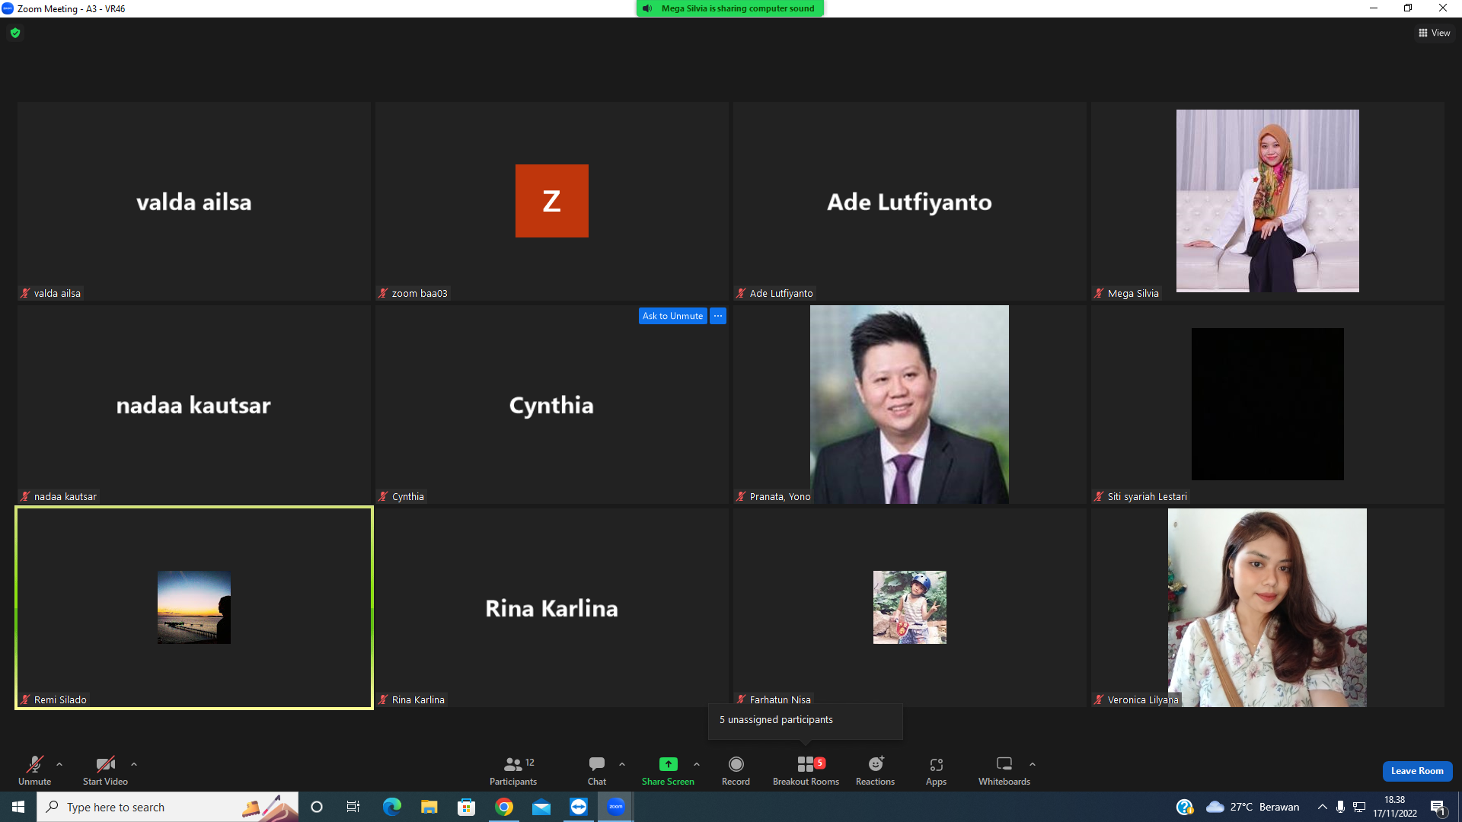Open TeamViewer from the taskbar
The height and width of the screenshot is (822, 1462).
578,807
